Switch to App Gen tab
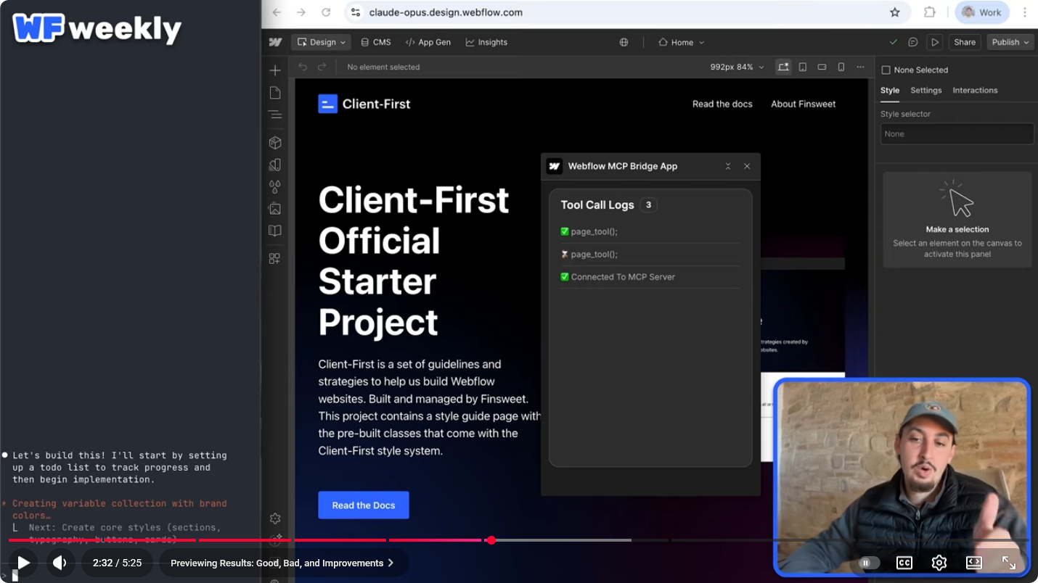Image resolution: width=1038 pixels, height=583 pixels. [x=428, y=42]
